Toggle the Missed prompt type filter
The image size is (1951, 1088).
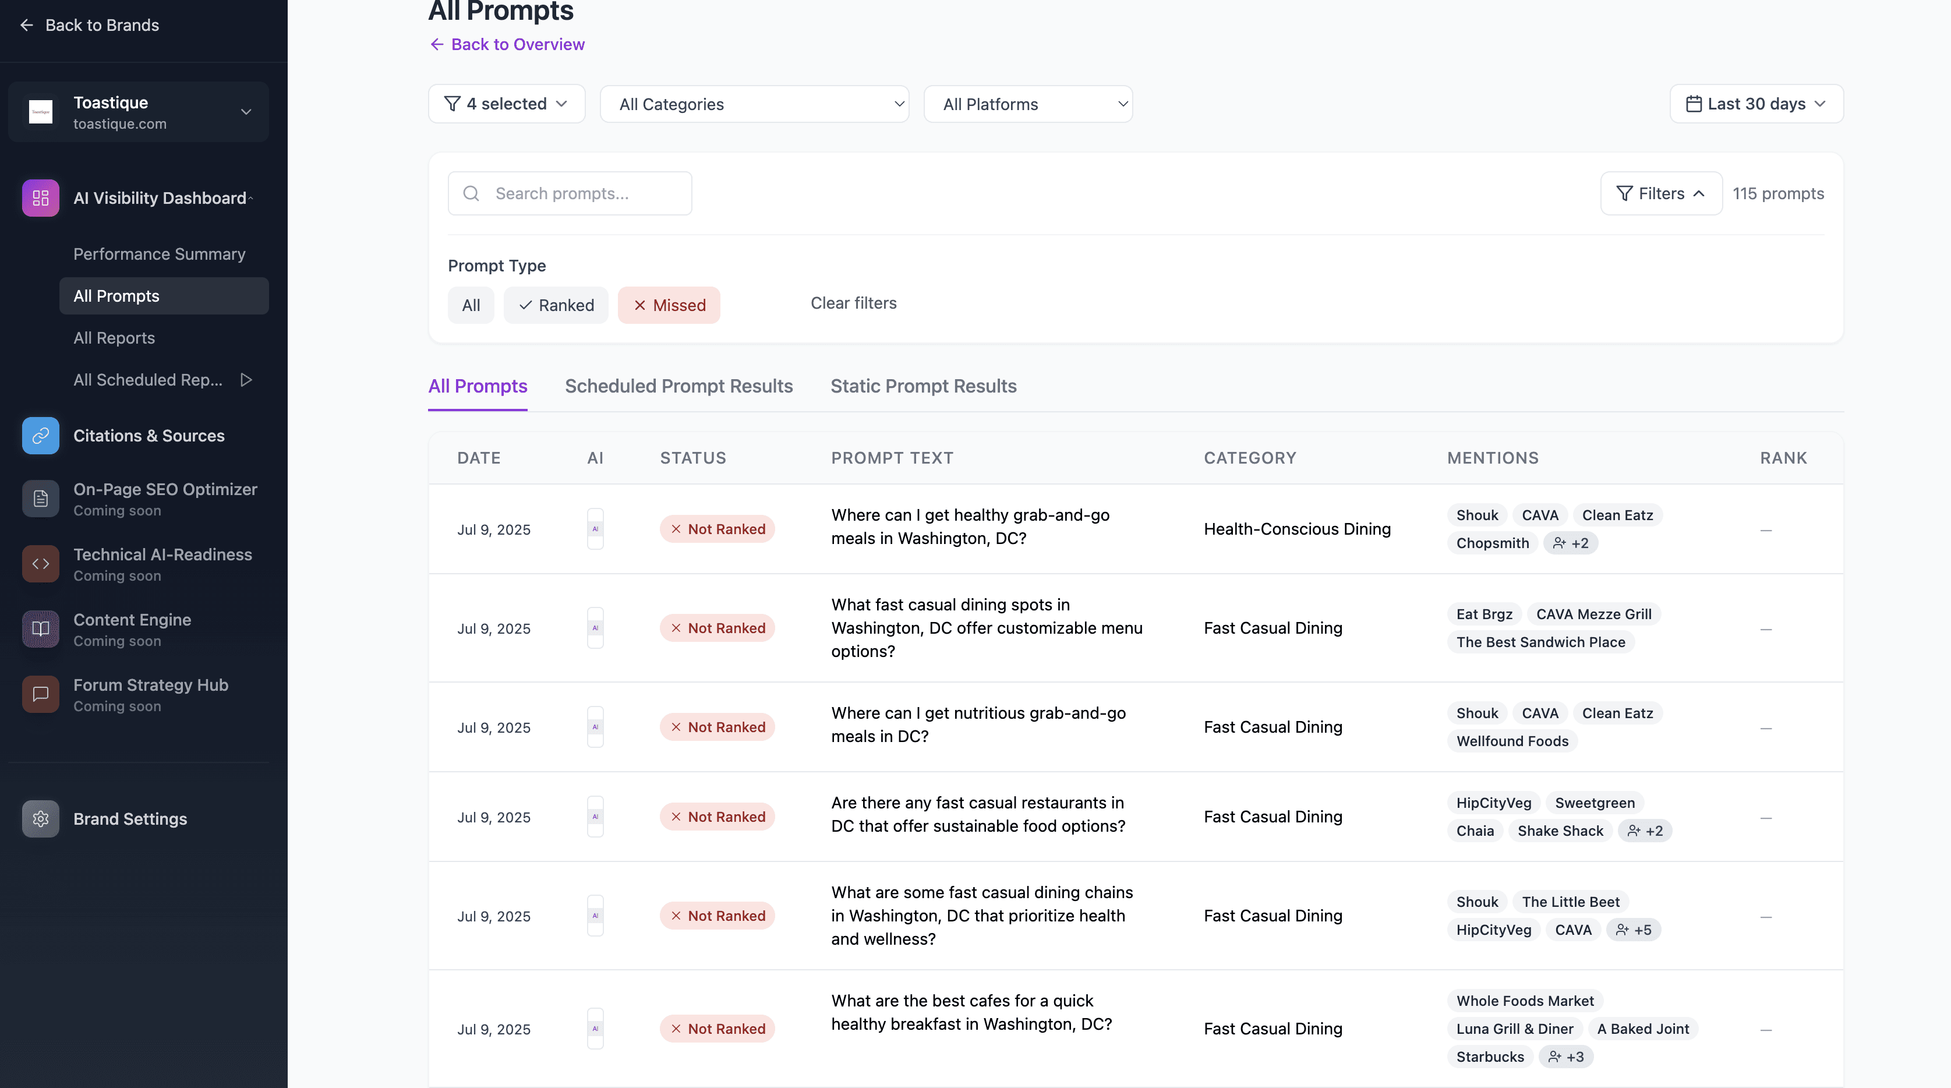pyautogui.click(x=669, y=305)
